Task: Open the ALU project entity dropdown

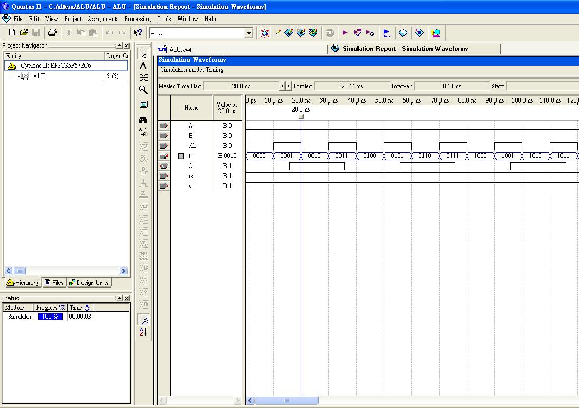Action: tap(249, 33)
